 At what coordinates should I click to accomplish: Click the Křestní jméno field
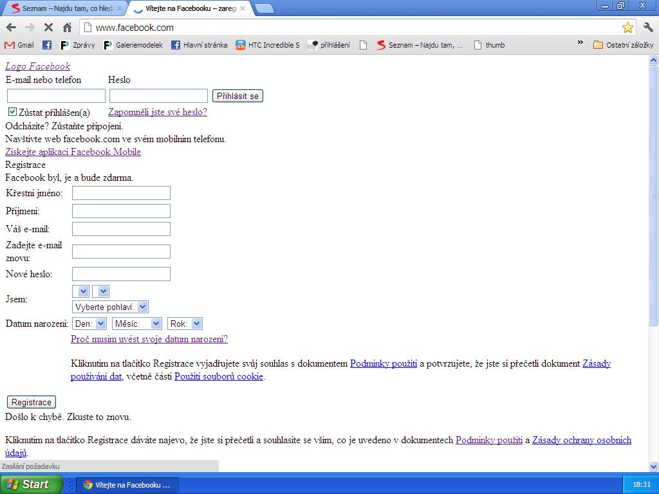pos(121,193)
